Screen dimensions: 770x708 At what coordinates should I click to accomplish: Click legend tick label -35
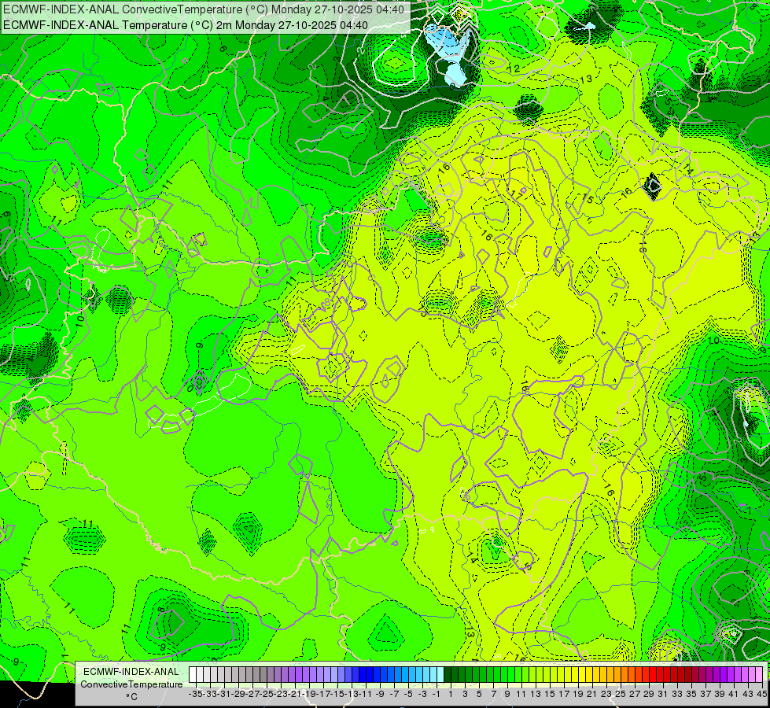195,694
